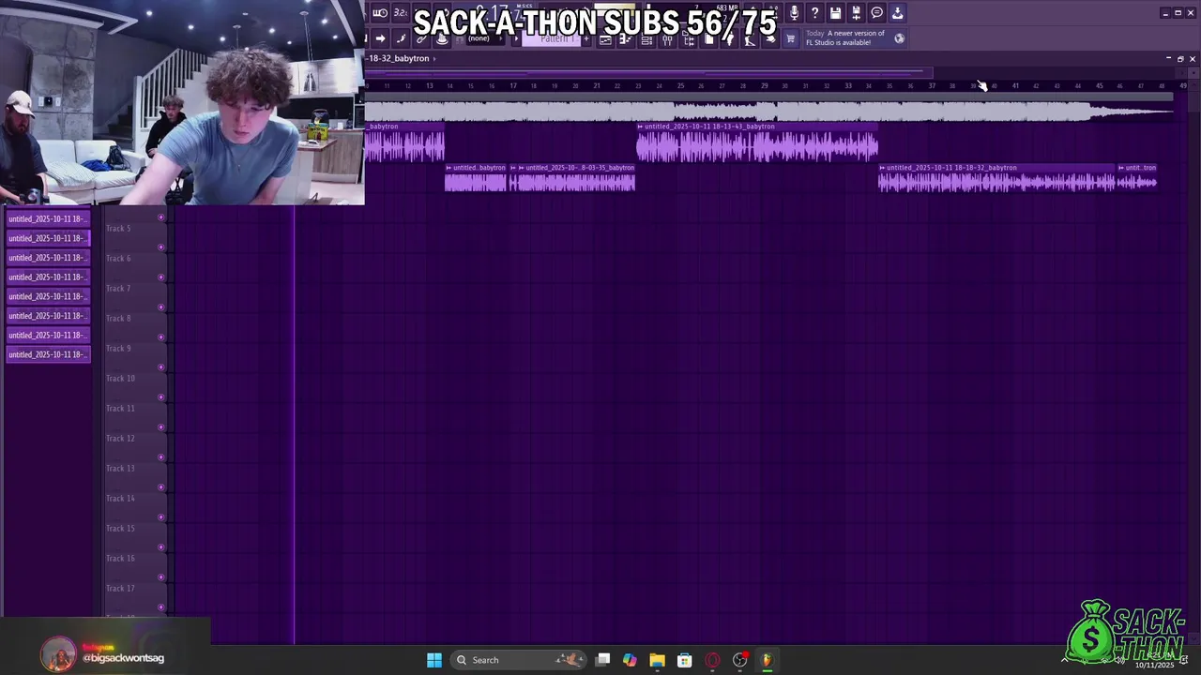Select the 18-13-43_babytron audio clip waveform

point(757,146)
